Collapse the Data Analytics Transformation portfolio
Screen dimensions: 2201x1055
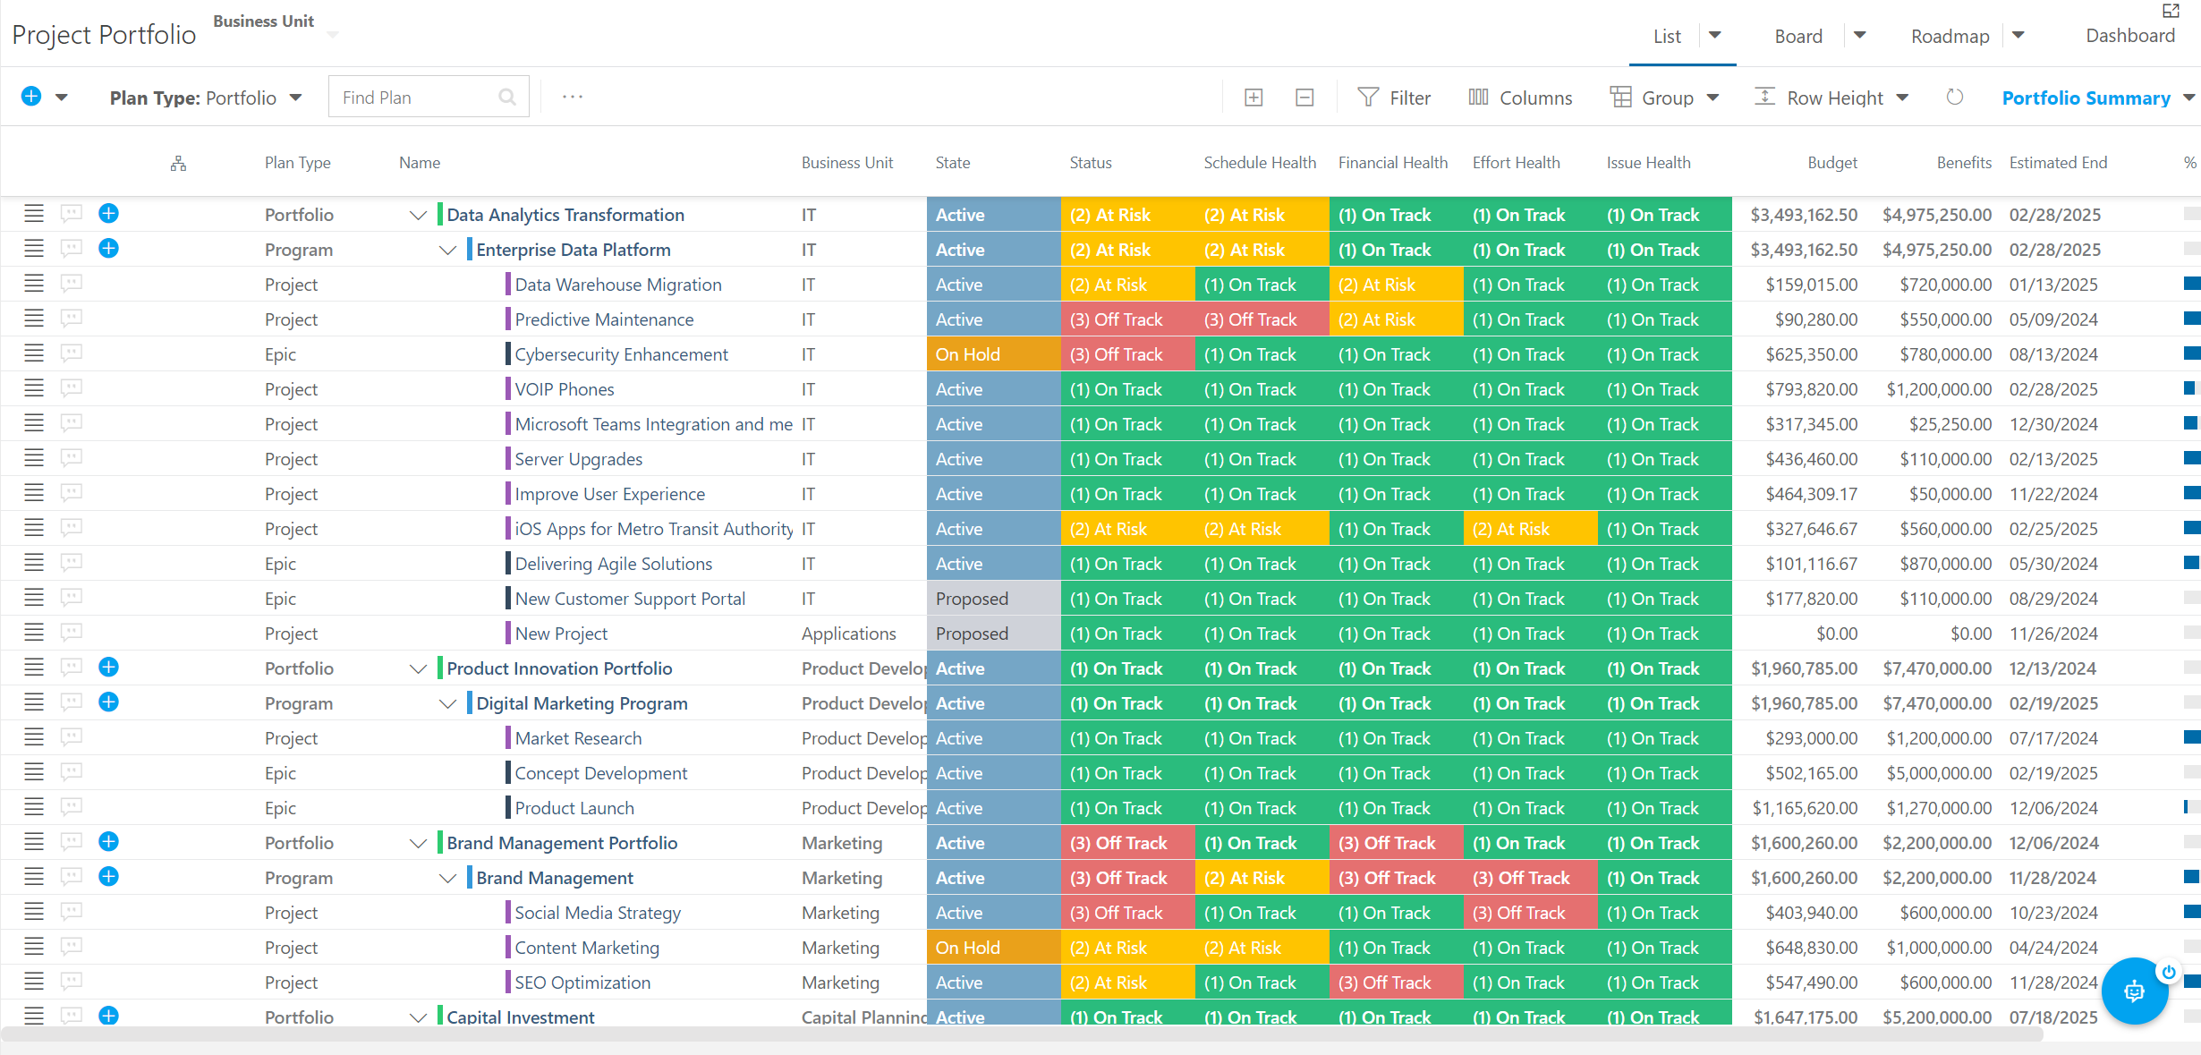(417, 215)
